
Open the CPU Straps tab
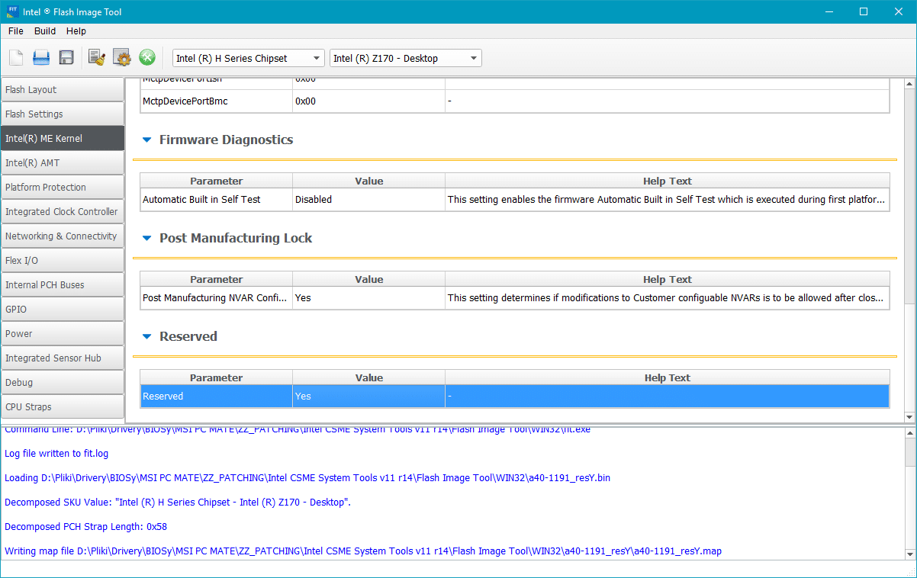(x=63, y=407)
